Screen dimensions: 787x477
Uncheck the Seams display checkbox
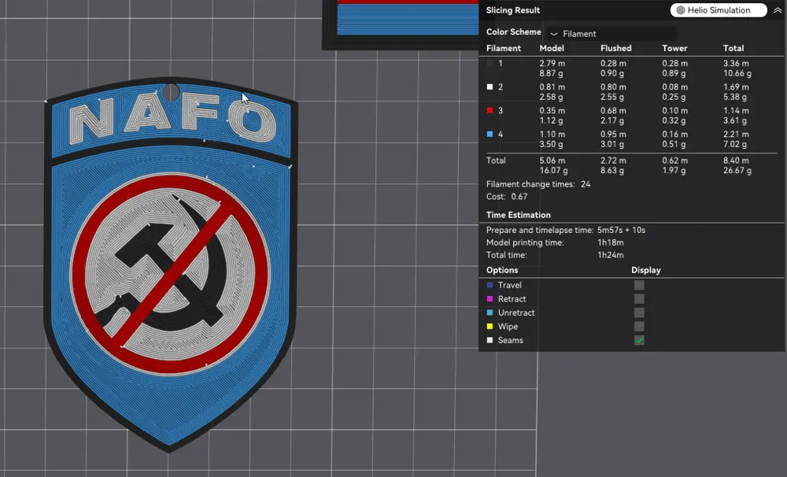[x=639, y=340]
